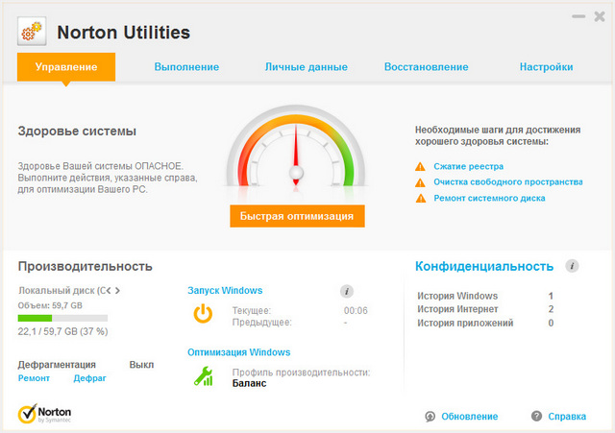Viewport: 615px width, 433px height.
Task: Click the Windows startup power icon
Action: 203,314
